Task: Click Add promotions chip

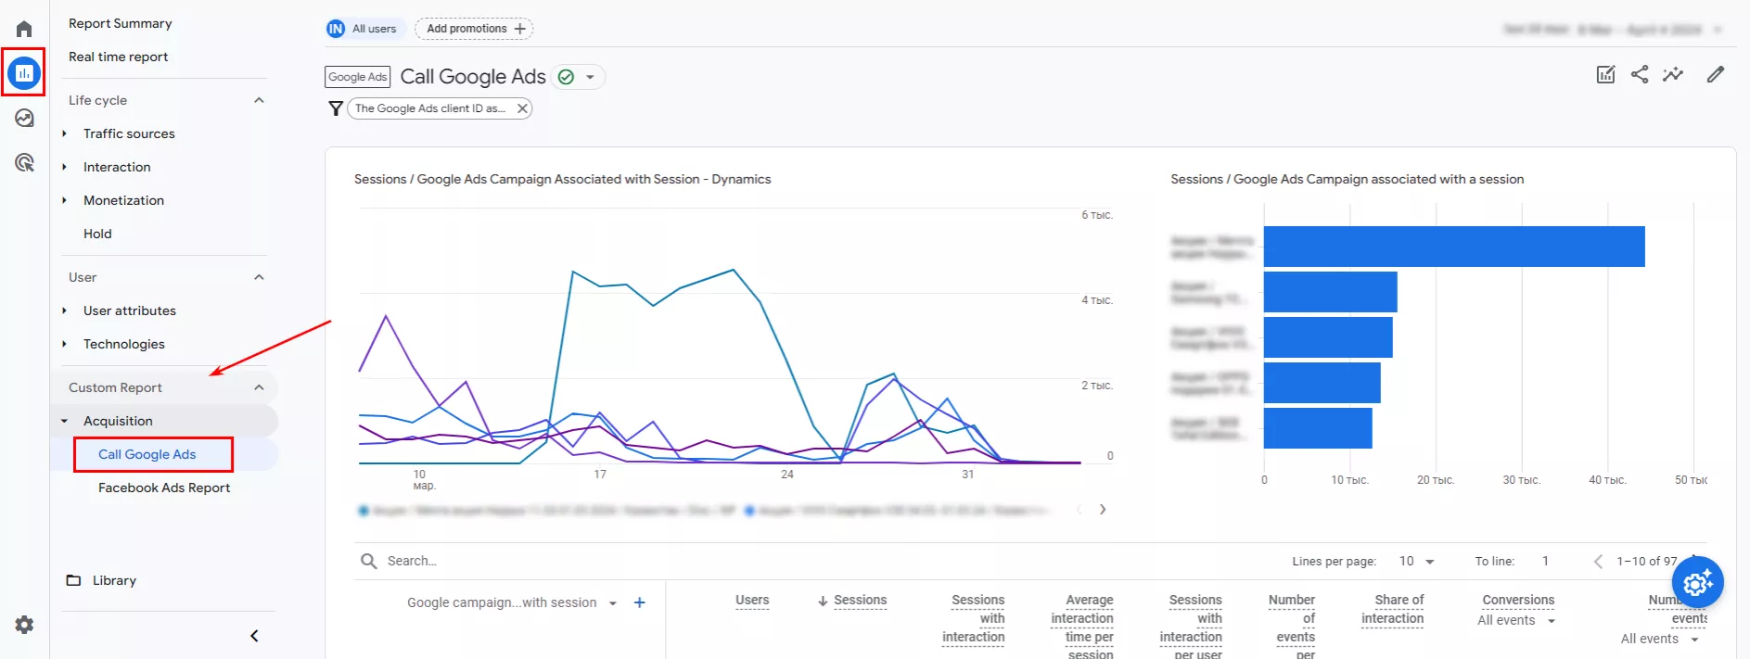Action: tap(474, 29)
